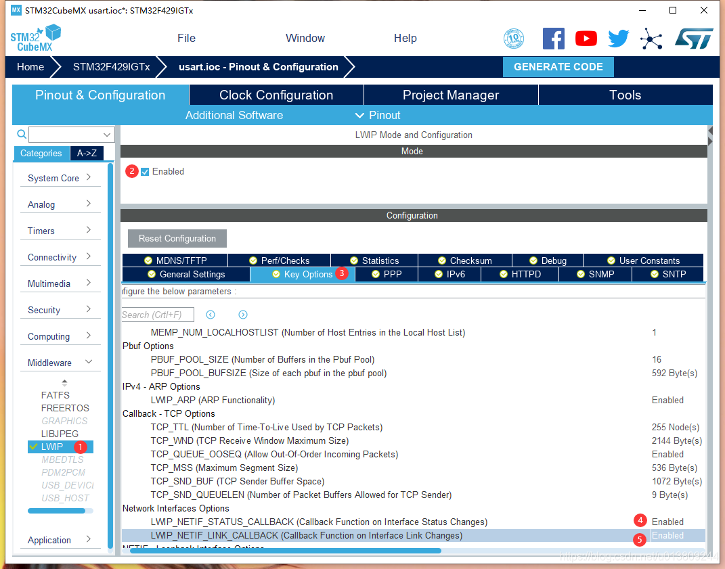Viewport: 725px width, 569px height.
Task: Switch sidebar to A->Z view
Action: 87,153
